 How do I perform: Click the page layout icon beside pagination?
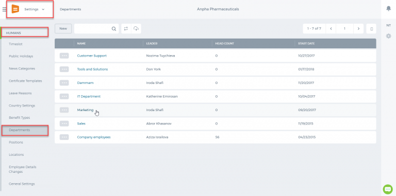[371, 29]
